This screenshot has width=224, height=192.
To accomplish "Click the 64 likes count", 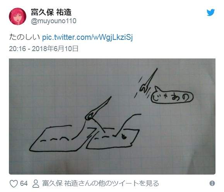I will [x=24, y=183].
